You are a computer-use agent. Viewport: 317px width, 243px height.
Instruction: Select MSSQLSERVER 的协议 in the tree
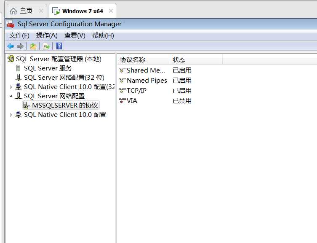(65, 105)
